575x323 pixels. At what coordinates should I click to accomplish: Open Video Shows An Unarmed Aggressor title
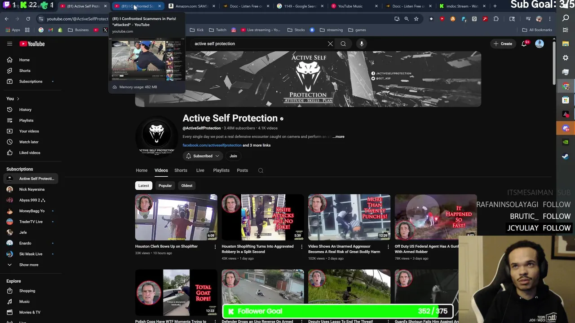[344, 249]
